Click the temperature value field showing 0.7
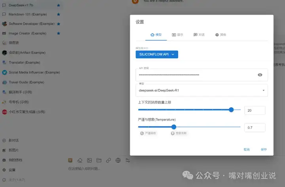The width and height of the screenshot is (285, 187). click(255, 128)
